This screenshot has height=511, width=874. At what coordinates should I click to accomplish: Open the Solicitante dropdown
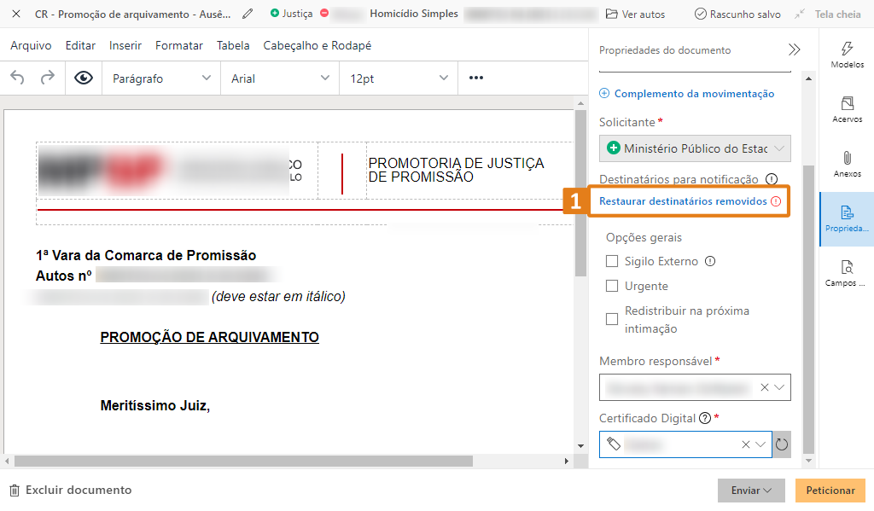pyautogui.click(x=694, y=148)
